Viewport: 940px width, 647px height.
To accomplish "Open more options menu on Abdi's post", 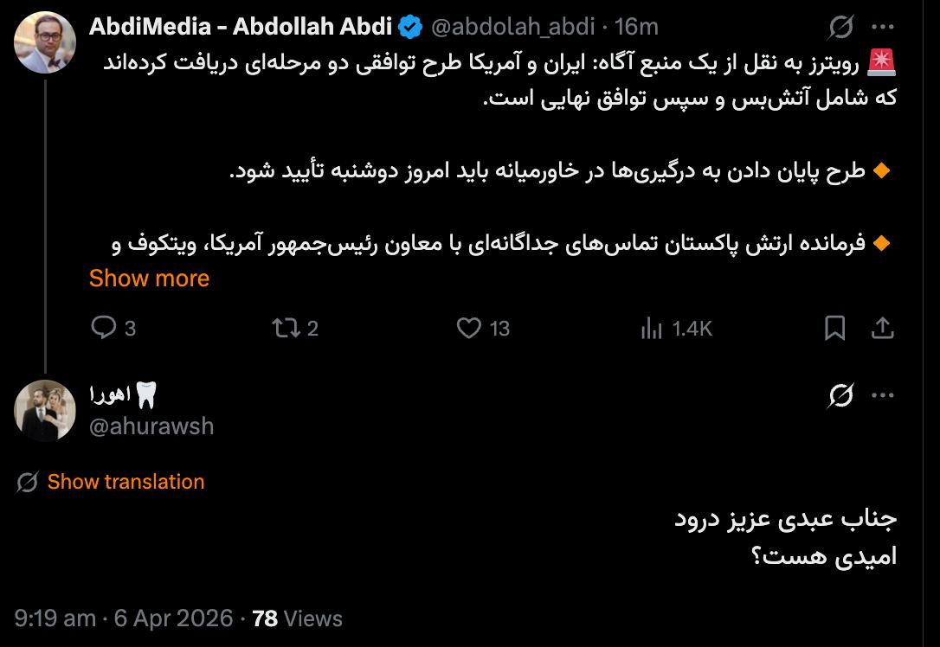I will [882, 29].
